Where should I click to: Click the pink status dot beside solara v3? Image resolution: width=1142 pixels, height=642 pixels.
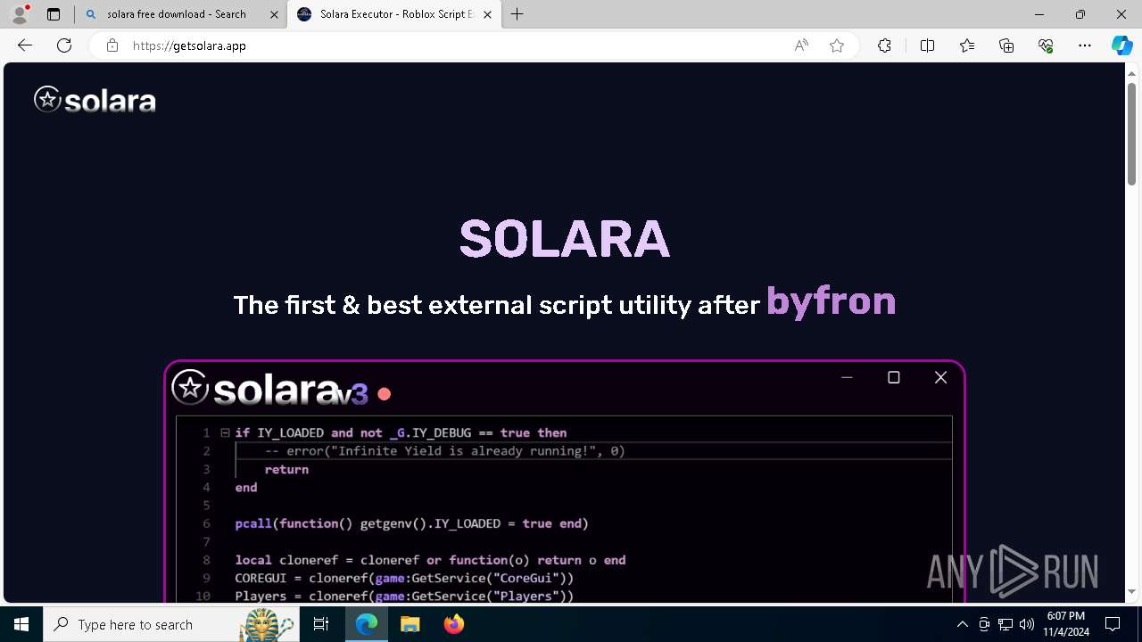tap(385, 393)
